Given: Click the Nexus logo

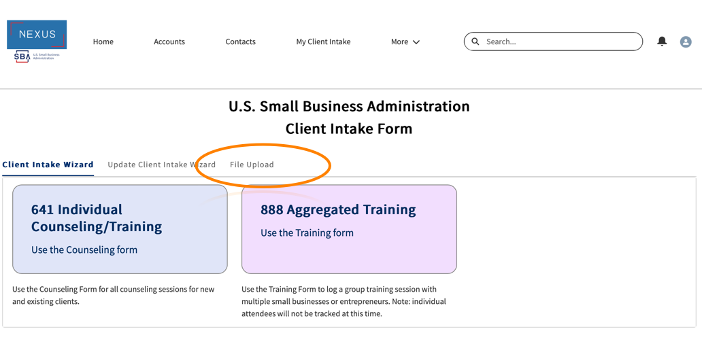Looking at the screenshot, I should click(x=37, y=34).
